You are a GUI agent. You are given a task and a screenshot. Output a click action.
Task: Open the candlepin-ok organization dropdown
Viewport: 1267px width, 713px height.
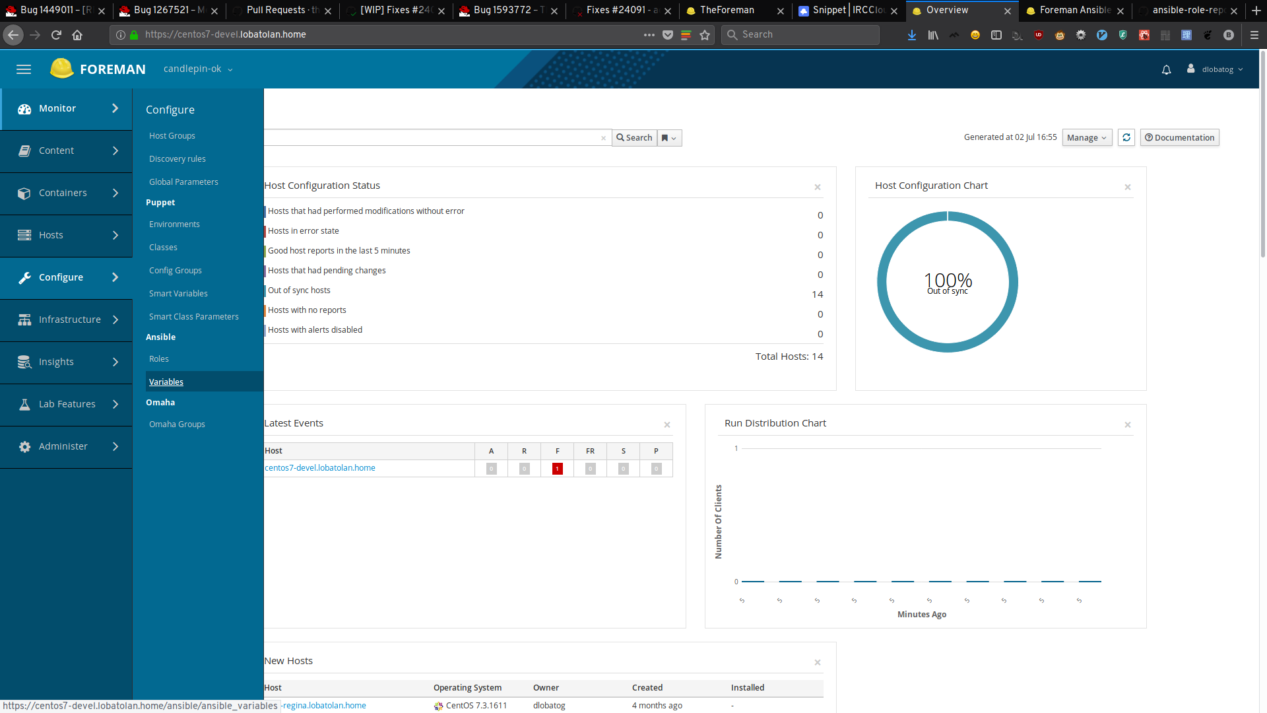(198, 69)
